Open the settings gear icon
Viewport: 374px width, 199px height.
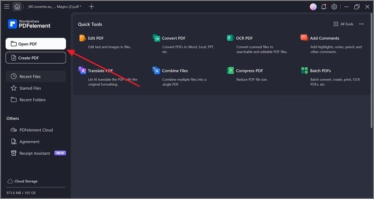pos(334,7)
